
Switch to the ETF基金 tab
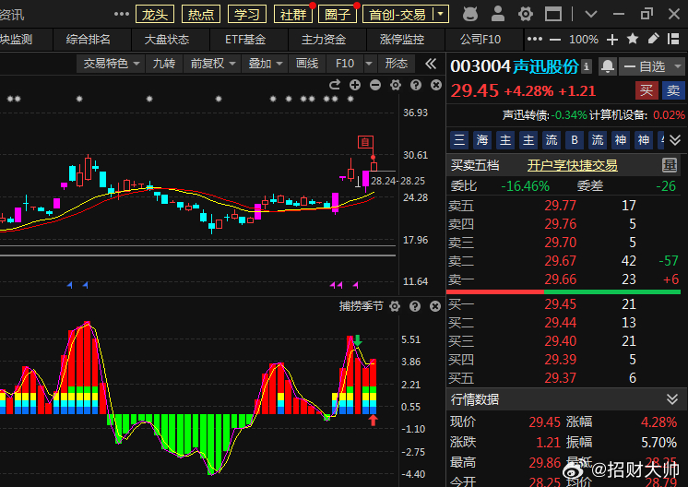pos(244,40)
